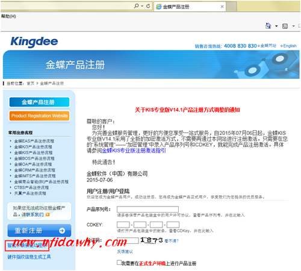Open 金蝶KIS产品注册流程 link
Screen dimensions: 301x271
click(33, 152)
